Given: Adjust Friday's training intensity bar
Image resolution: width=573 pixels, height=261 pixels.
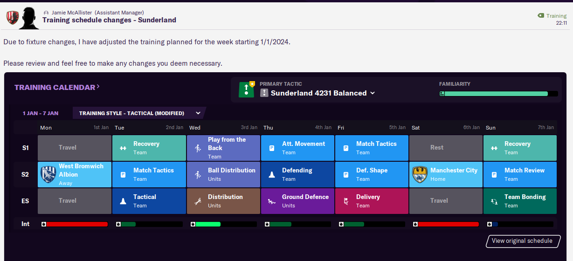Looking at the screenshot, I should coord(372,224).
